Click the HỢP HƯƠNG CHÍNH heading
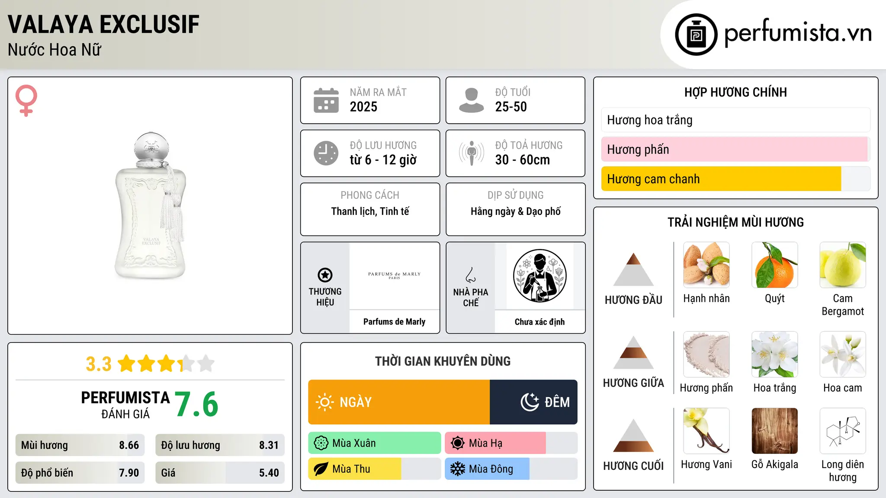The width and height of the screenshot is (886, 498). tap(735, 92)
